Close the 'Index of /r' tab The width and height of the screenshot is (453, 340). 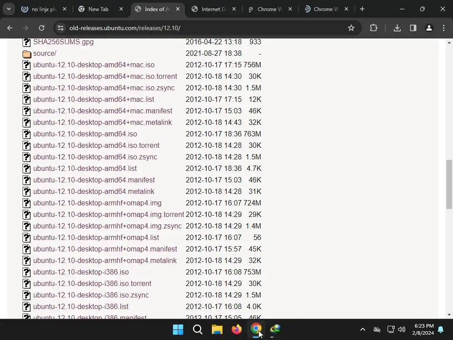(x=178, y=9)
